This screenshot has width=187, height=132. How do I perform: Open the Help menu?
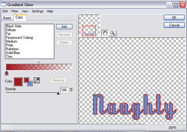[50, 11]
